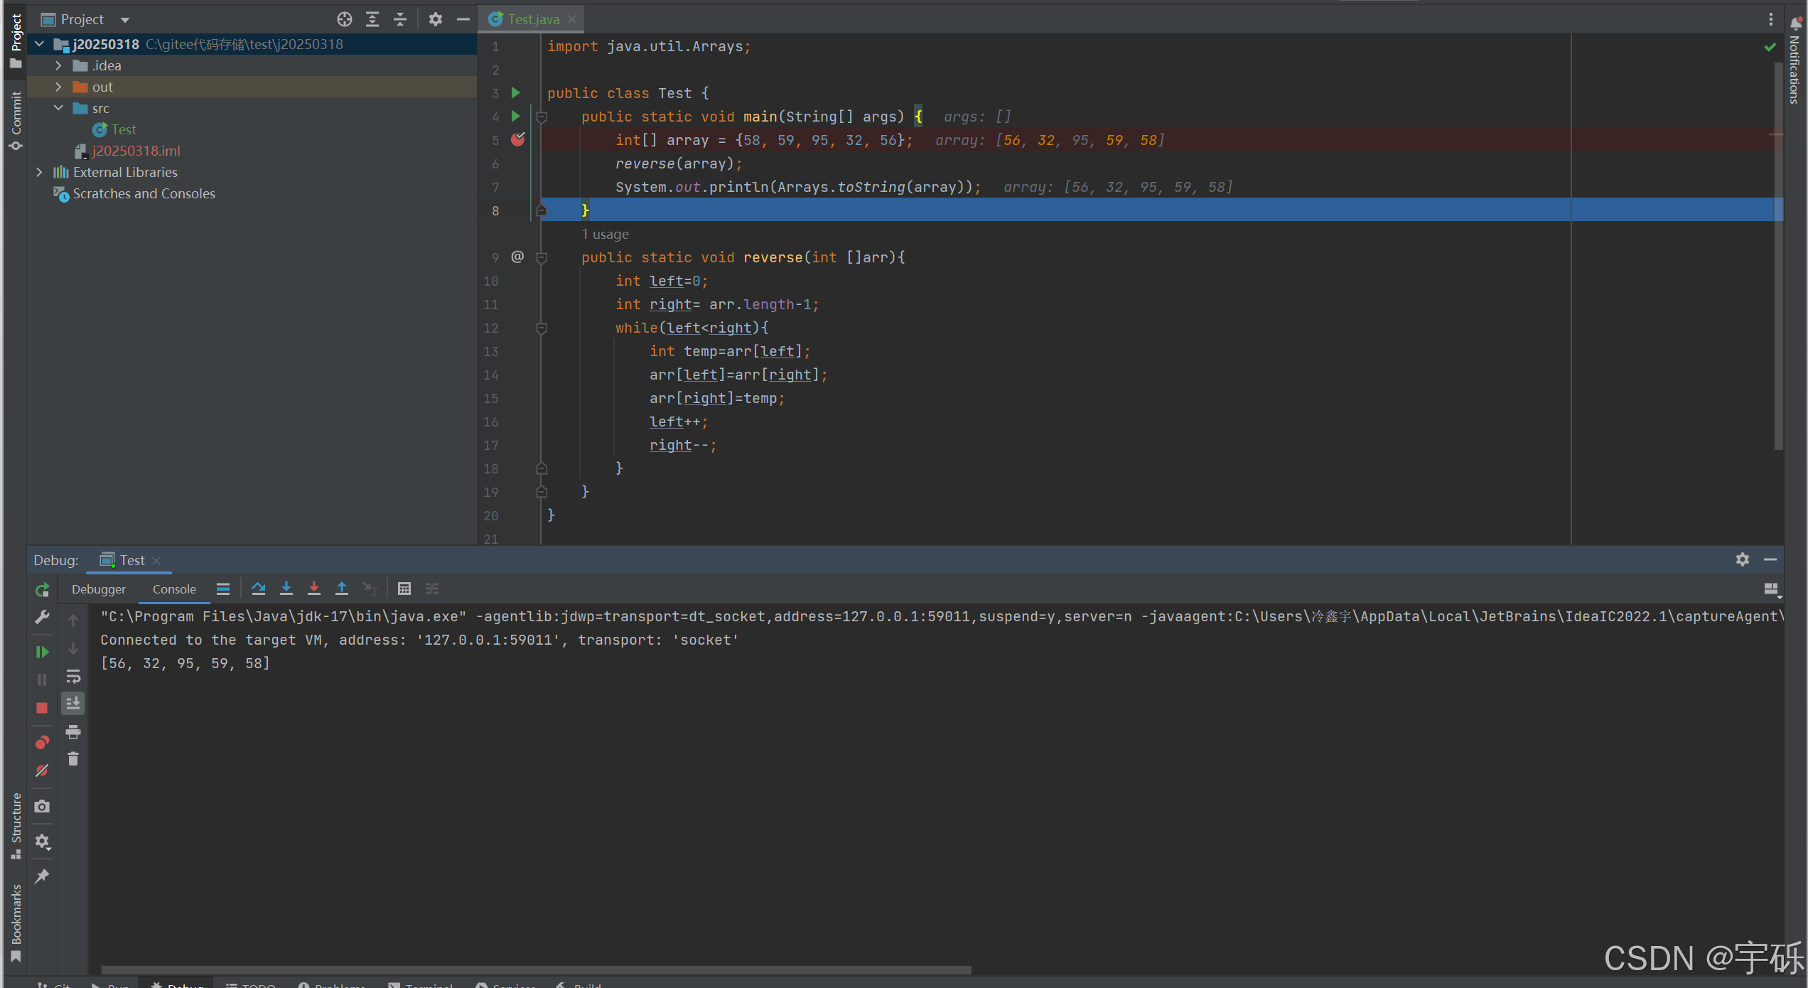Toggle Mute Breakpoints icon
The width and height of the screenshot is (1808, 988).
(42, 771)
